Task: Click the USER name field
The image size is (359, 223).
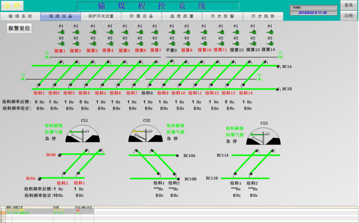Action: 313,7
